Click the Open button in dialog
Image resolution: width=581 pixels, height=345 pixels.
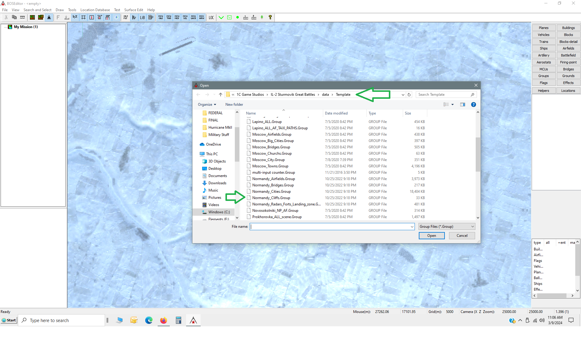432,236
